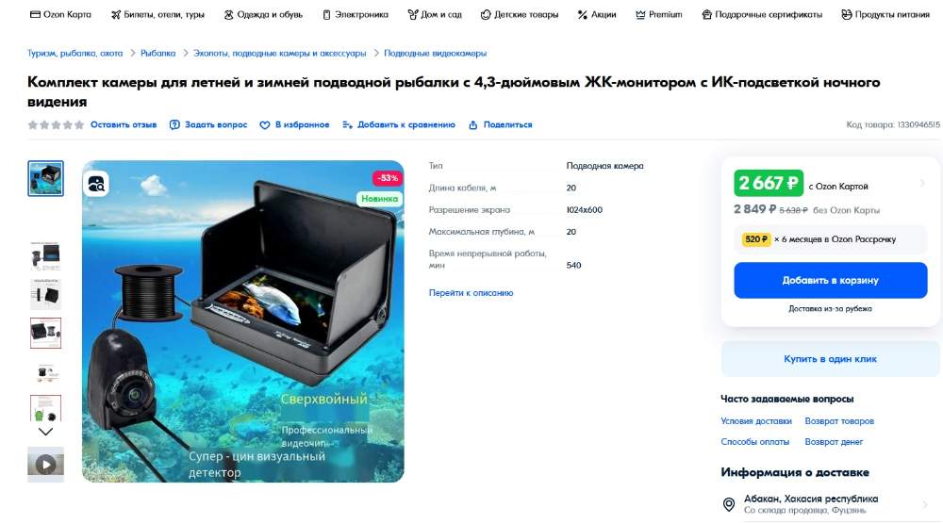Click the five-star rating icons

tap(56, 125)
